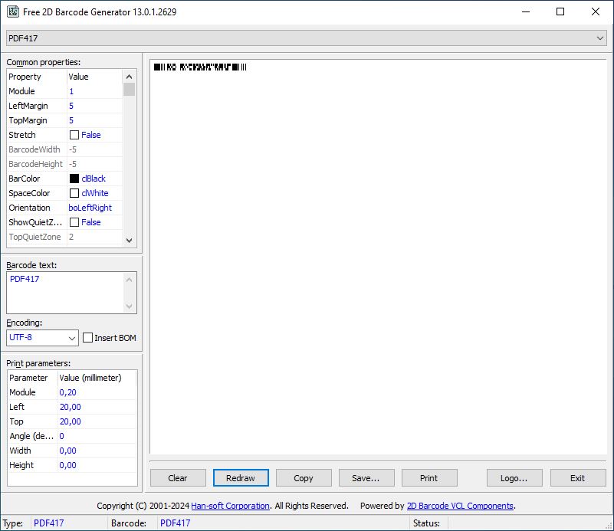
Task: Open the PDF417 barcode type dropdown
Action: click(306, 38)
